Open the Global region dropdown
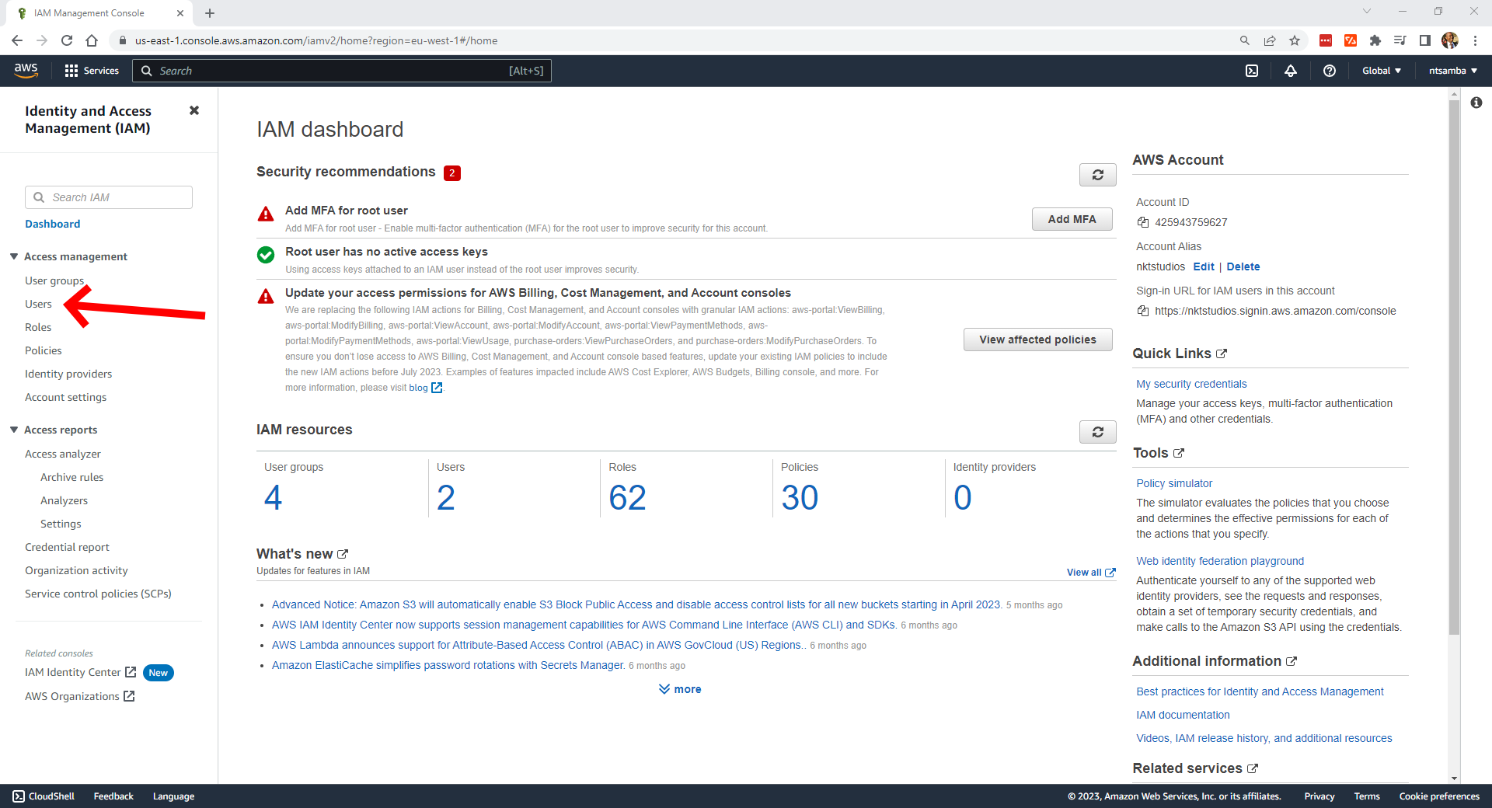1492x808 pixels. (1381, 71)
